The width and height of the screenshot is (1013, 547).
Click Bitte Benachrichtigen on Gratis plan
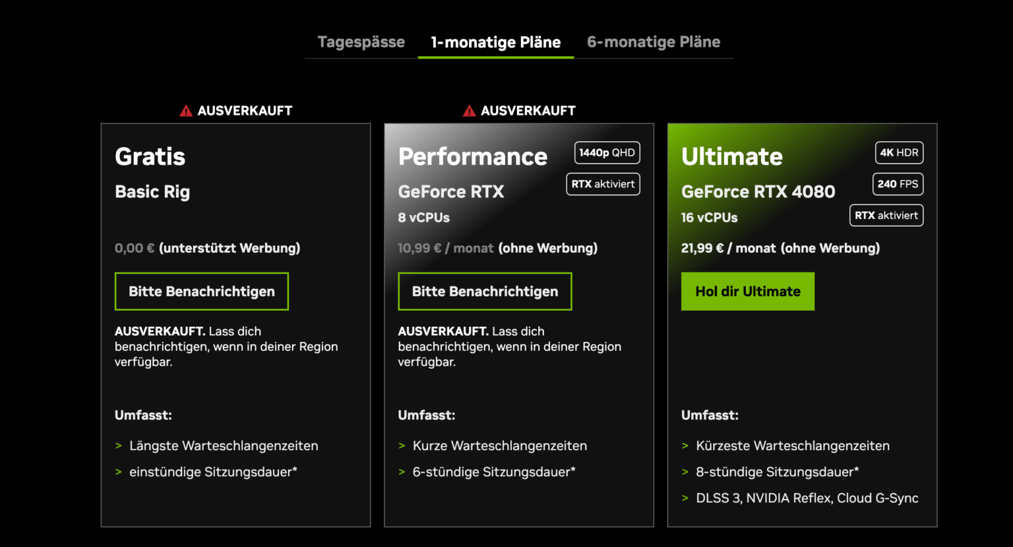(x=201, y=291)
